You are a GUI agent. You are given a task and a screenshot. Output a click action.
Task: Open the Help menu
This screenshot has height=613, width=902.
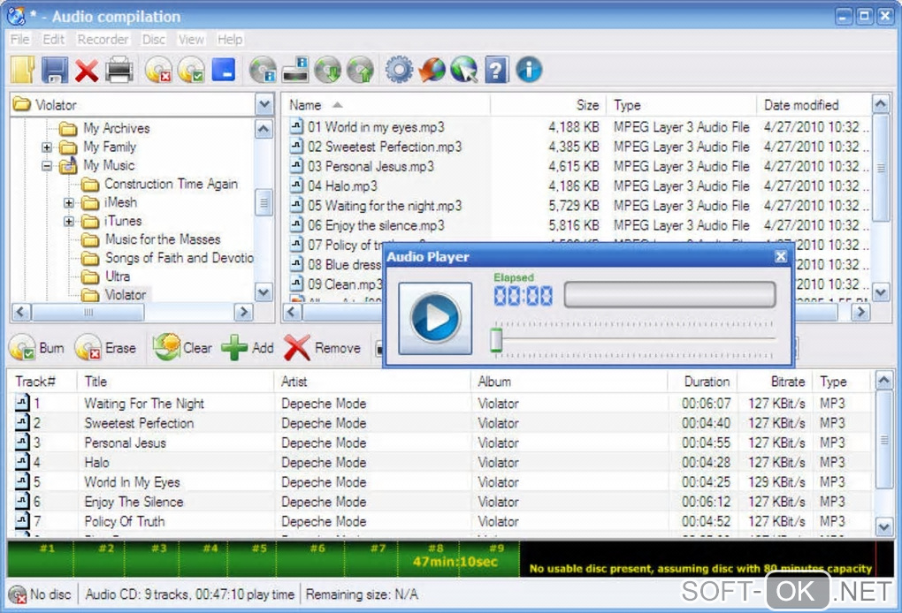[230, 40]
